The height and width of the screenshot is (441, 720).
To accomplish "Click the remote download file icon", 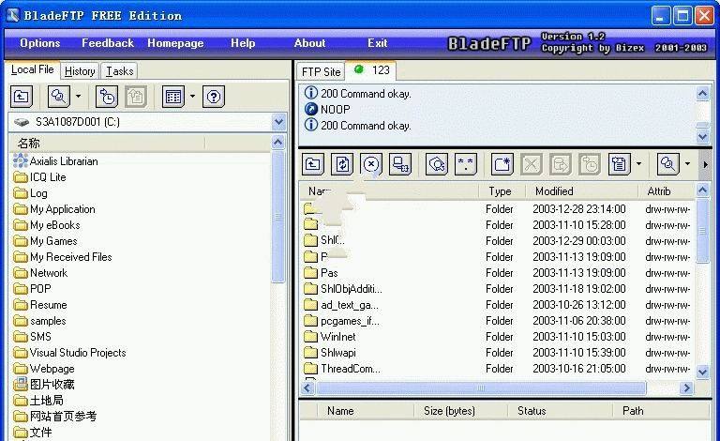I will [x=561, y=164].
